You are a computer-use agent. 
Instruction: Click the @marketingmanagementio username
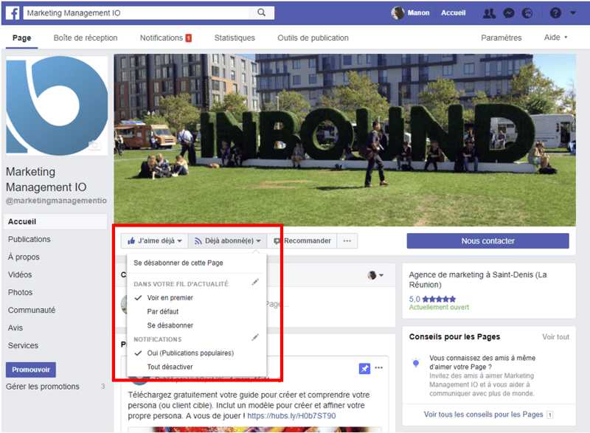(x=57, y=201)
